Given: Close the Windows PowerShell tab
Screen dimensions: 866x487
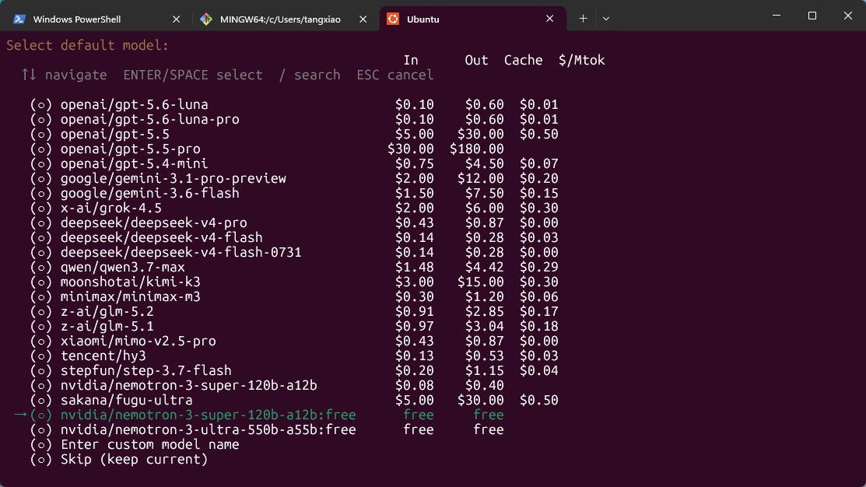Looking at the screenshot, I should click(x=176, y=19).
